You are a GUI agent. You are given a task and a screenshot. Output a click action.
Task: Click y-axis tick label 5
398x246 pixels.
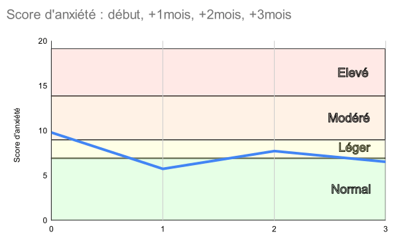tap(45, 176)
